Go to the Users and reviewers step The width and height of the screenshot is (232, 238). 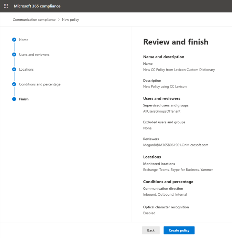(34, 54)
